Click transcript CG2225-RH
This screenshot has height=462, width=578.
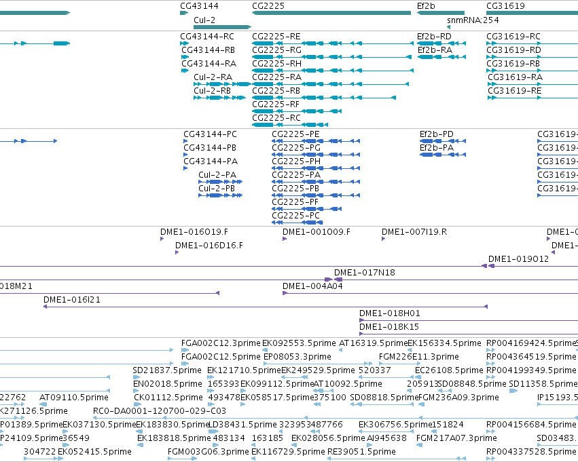tap(277, 64)
